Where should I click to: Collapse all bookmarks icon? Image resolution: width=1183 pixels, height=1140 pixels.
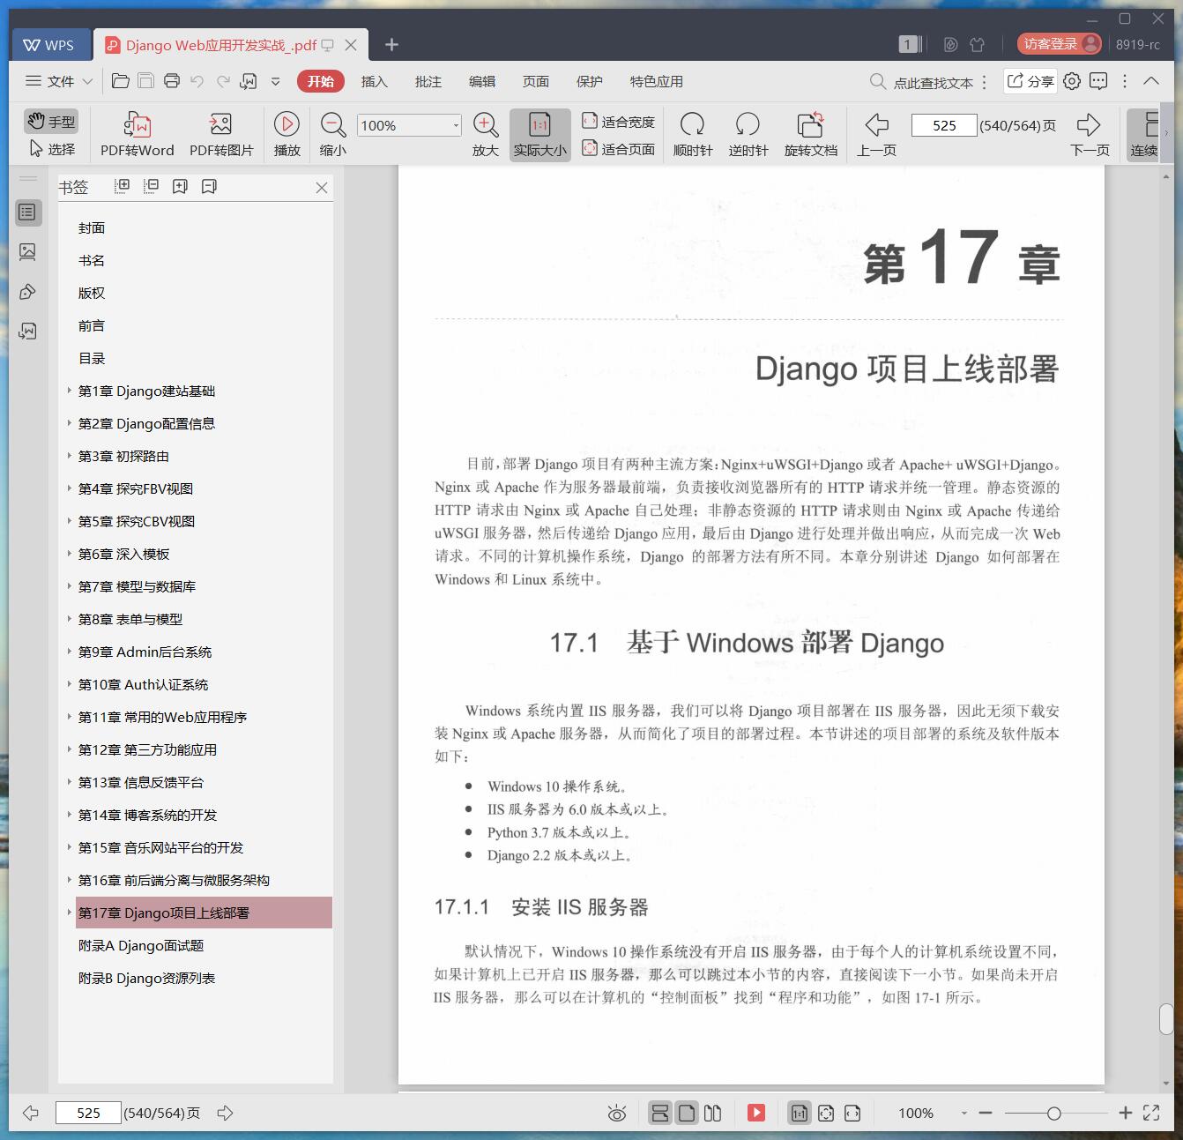tap(152, 186)
